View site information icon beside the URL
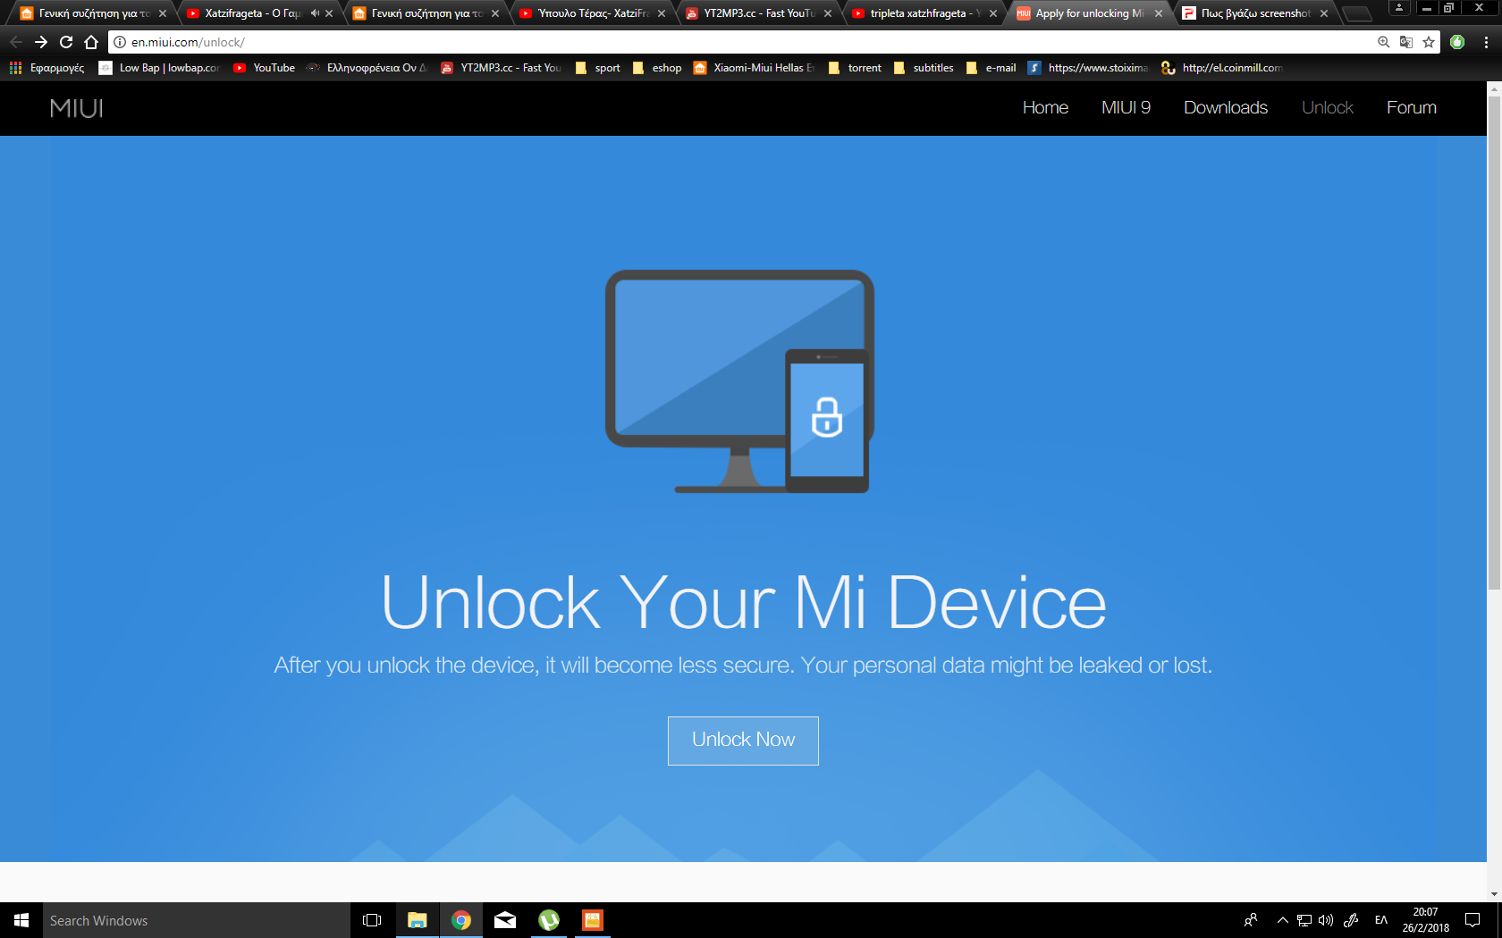This screenshot has height=938, width=1502. (120, 42)
